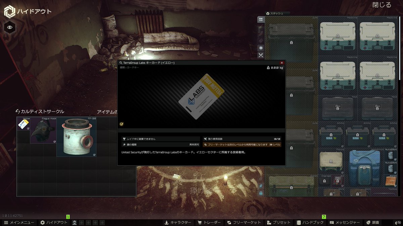Click the 鍵の種類 再利用可 row
403x226 pixels.
[x=161, y=145]
